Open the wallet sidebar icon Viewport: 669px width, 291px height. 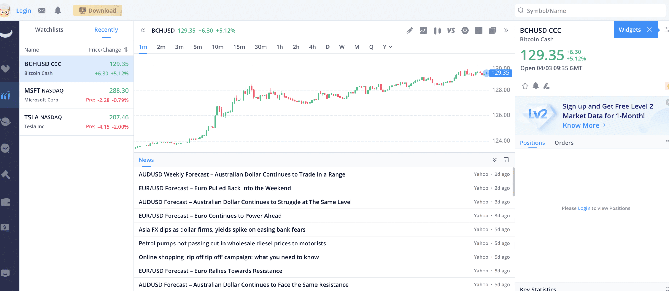5,202
